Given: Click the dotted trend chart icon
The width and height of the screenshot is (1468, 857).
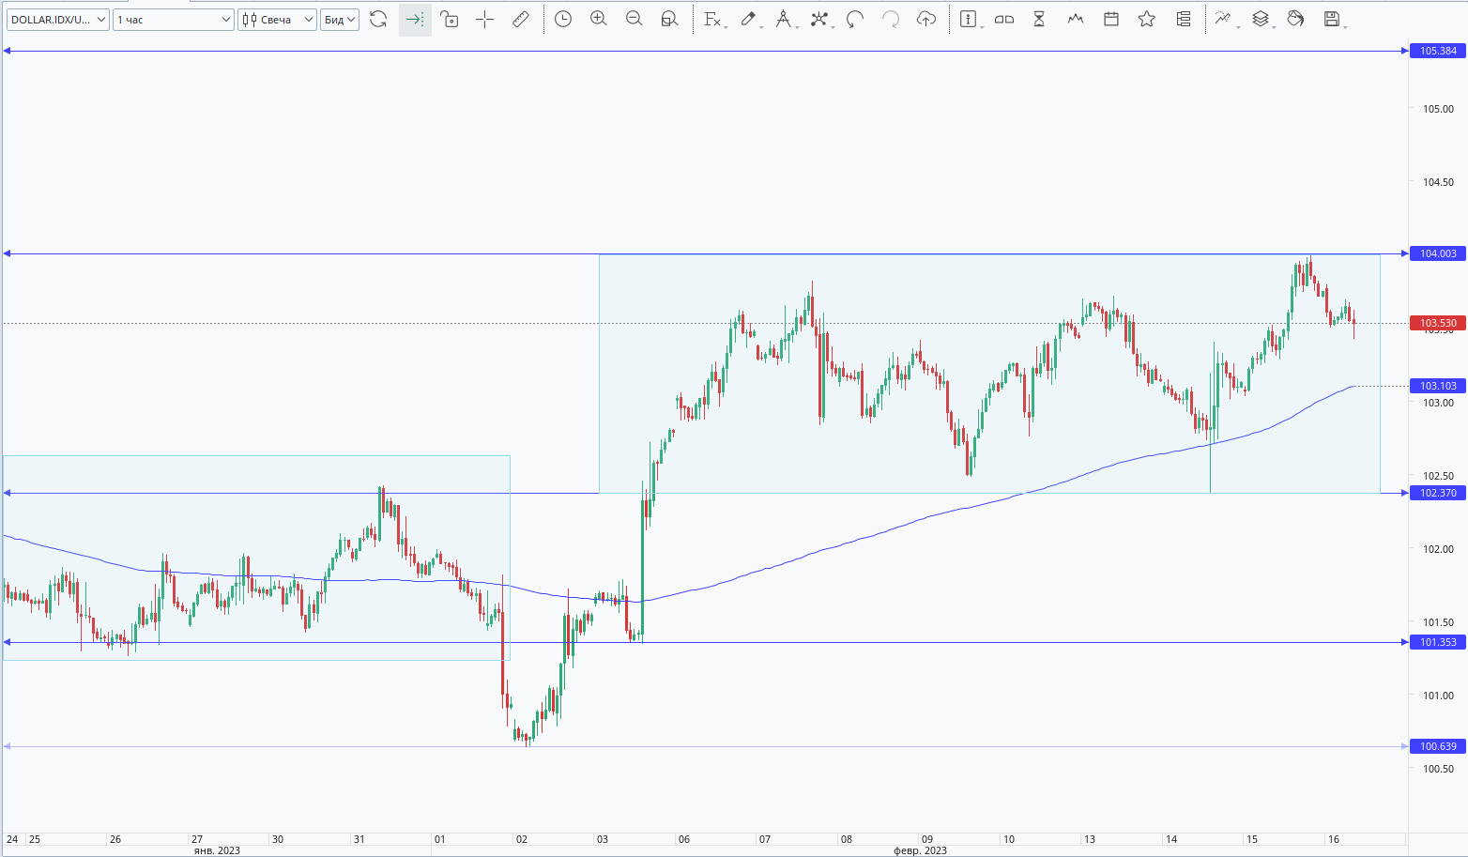Looking at the screenshot, I should [1223, 19].
